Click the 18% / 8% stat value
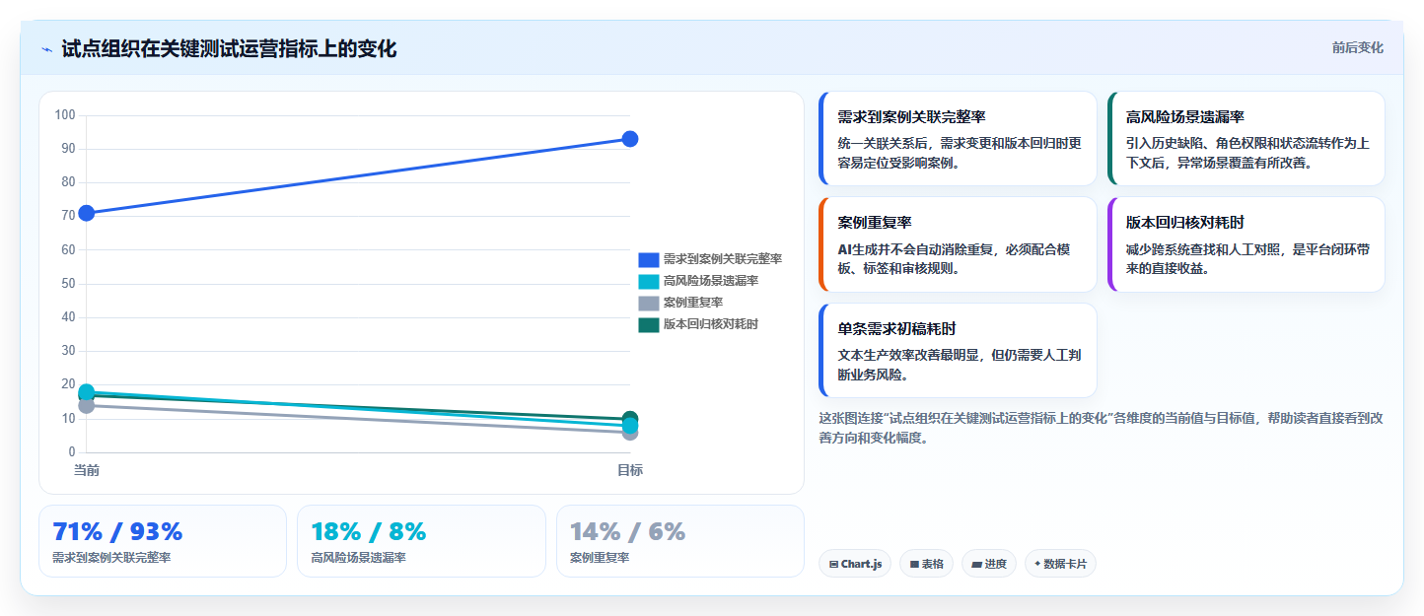 pyautogui.click(x=369, y=532)
